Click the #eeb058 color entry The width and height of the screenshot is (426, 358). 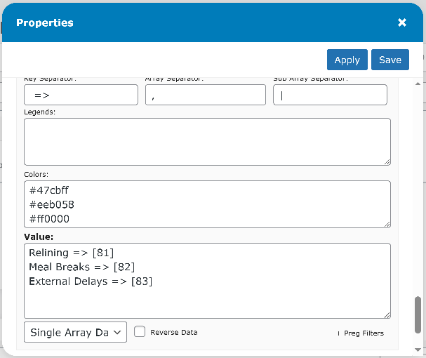coord(51,204)
